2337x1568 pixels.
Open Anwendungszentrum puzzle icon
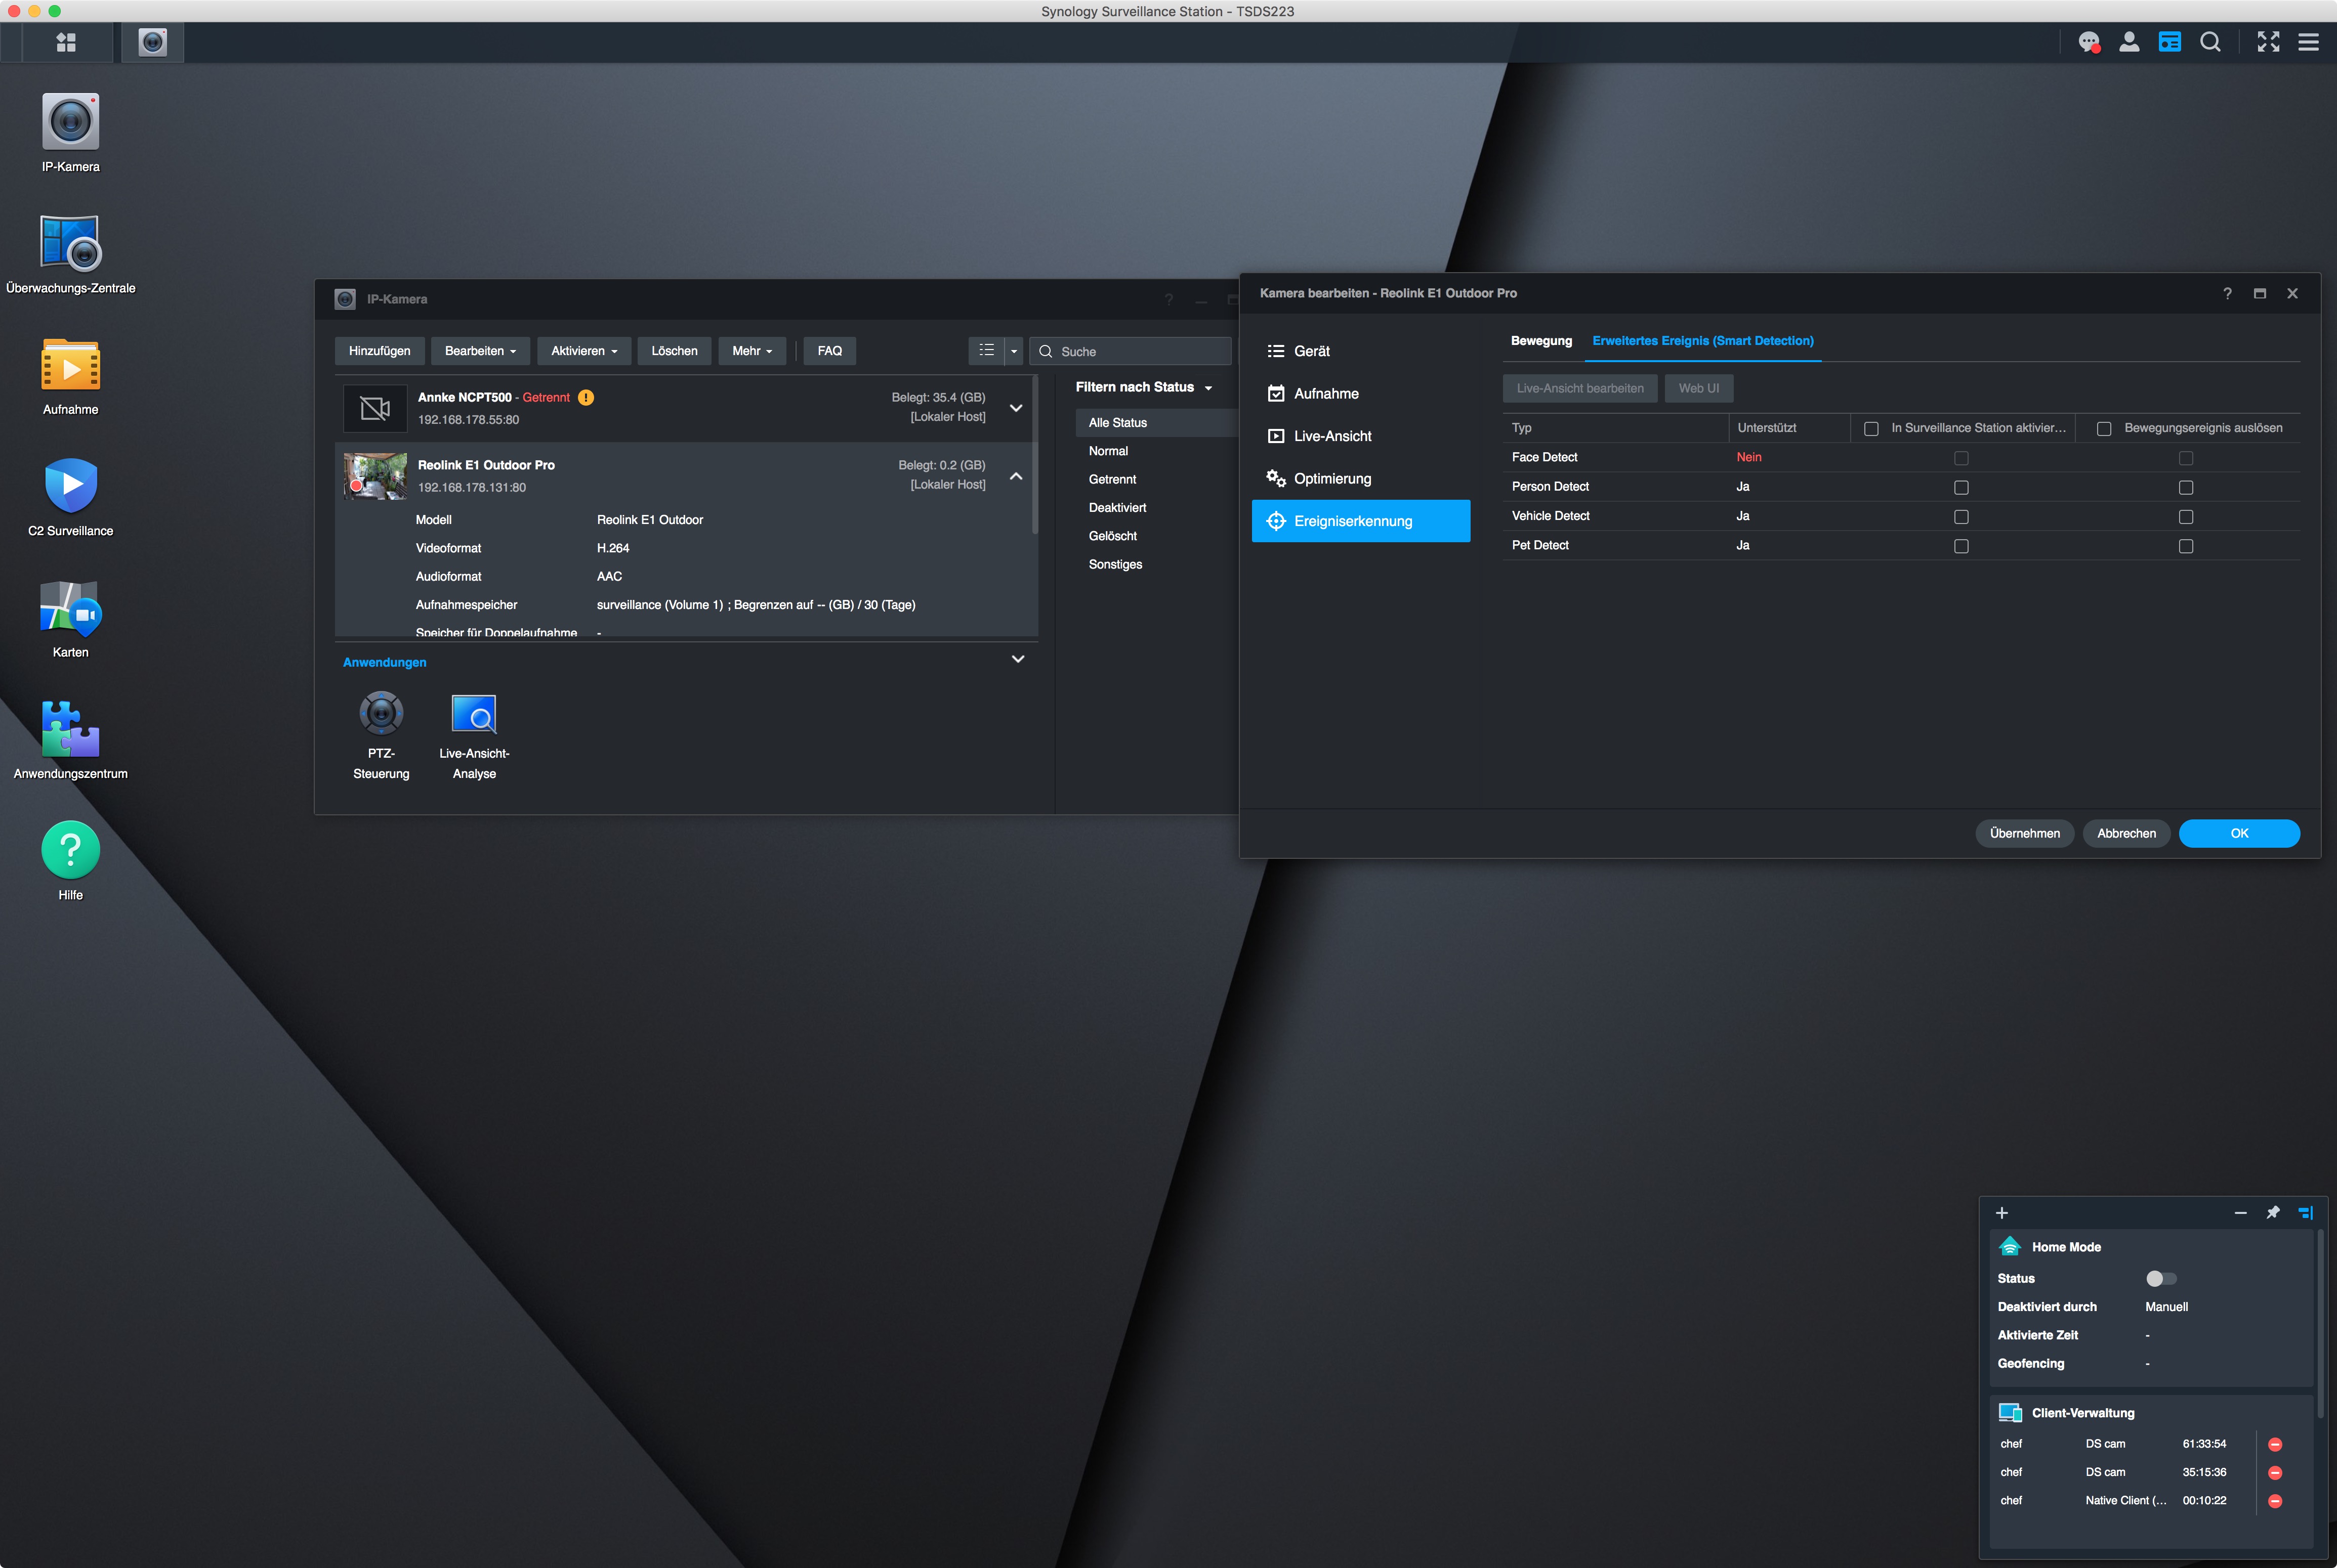click(70, 729)
